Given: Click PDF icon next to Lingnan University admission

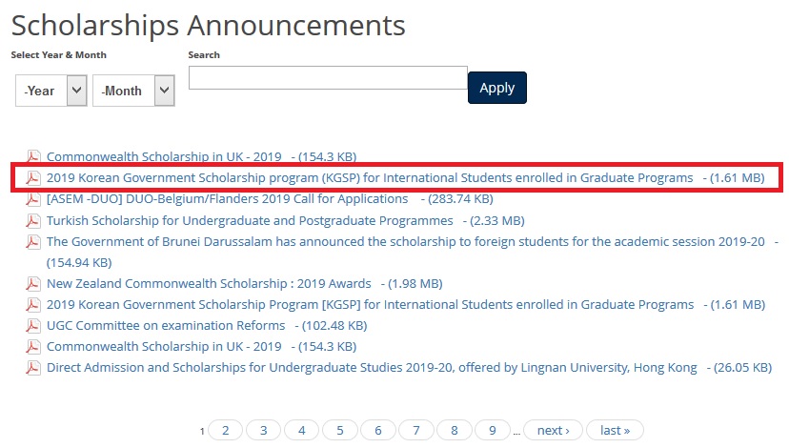Looking at the screenshot, I should pyautogui.click(x=33, y=368).
